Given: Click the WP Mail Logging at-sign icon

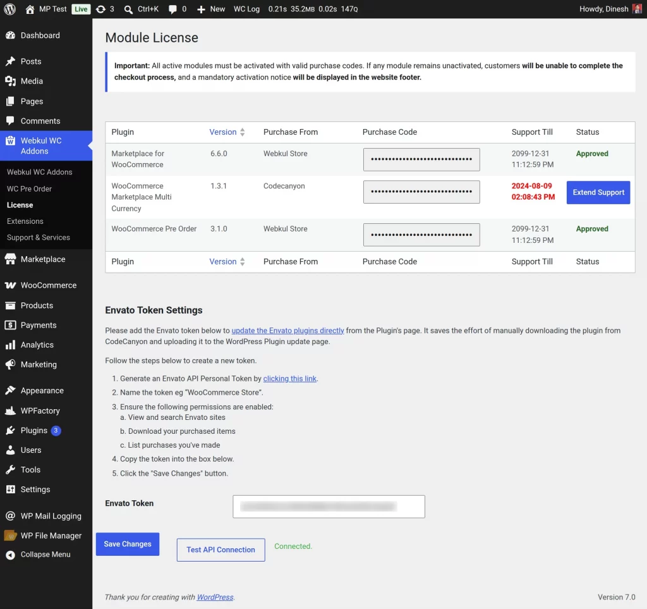Looking at the screenshot, I should click(x=10, y=515).
